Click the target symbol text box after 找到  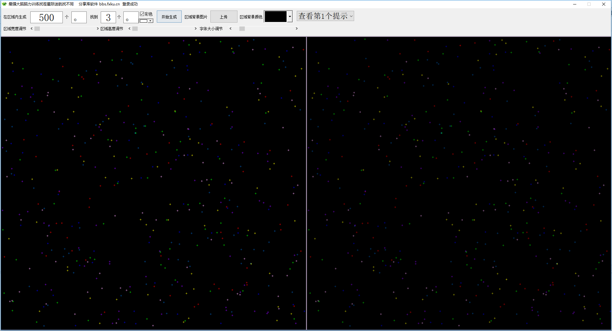[x=131, y=17]
